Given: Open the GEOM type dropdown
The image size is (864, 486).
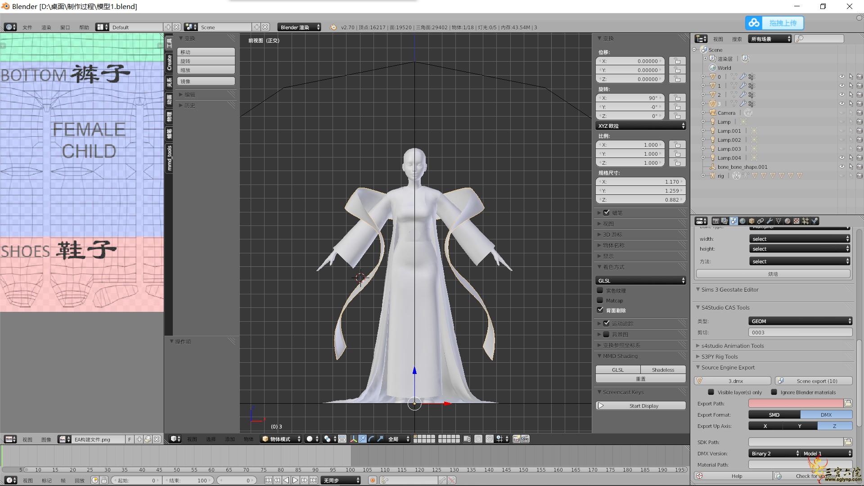Looking at the screenshot, I should [801, 321].
